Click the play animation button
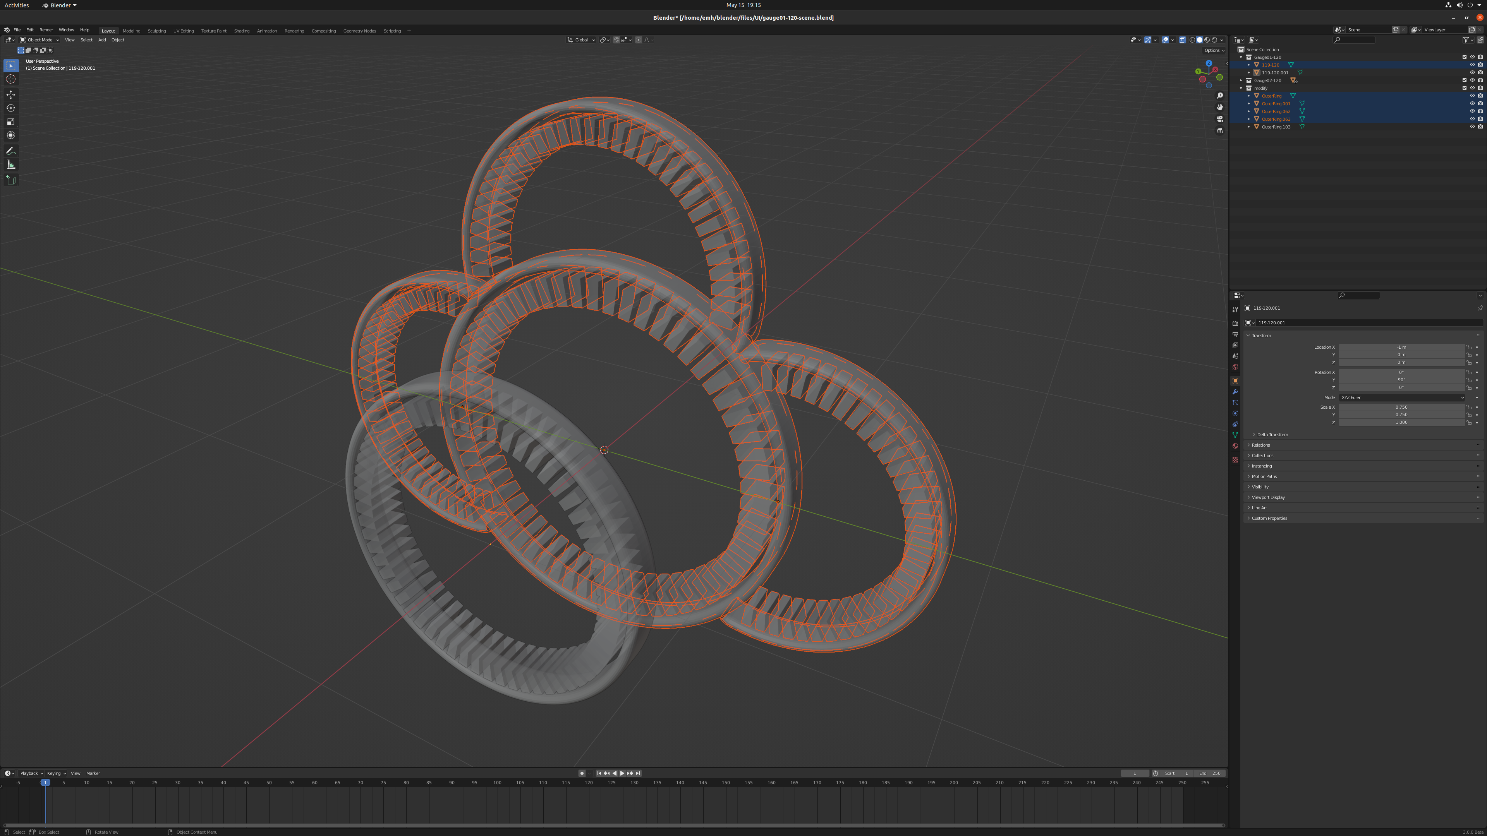 click(x=622, y=773)
